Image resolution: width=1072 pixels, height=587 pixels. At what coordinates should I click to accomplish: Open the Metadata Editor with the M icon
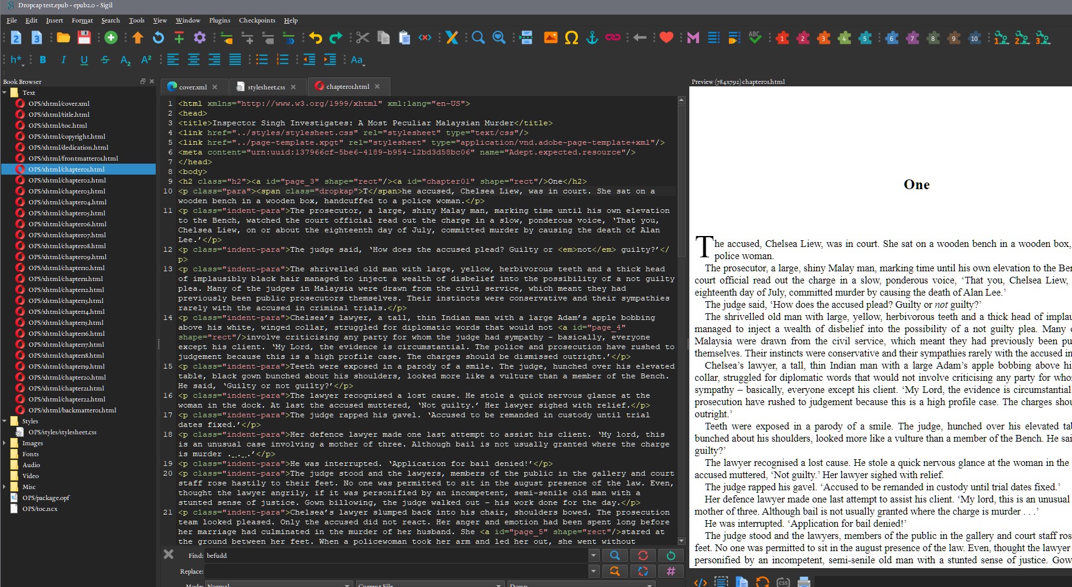coord(693,38)
